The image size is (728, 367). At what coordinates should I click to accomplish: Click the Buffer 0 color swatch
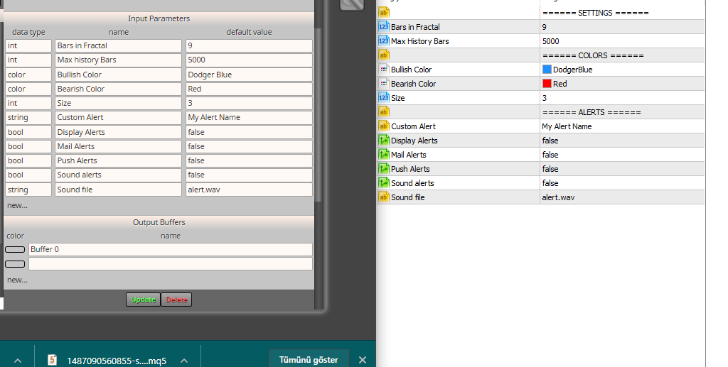click(x=15, y=249)
